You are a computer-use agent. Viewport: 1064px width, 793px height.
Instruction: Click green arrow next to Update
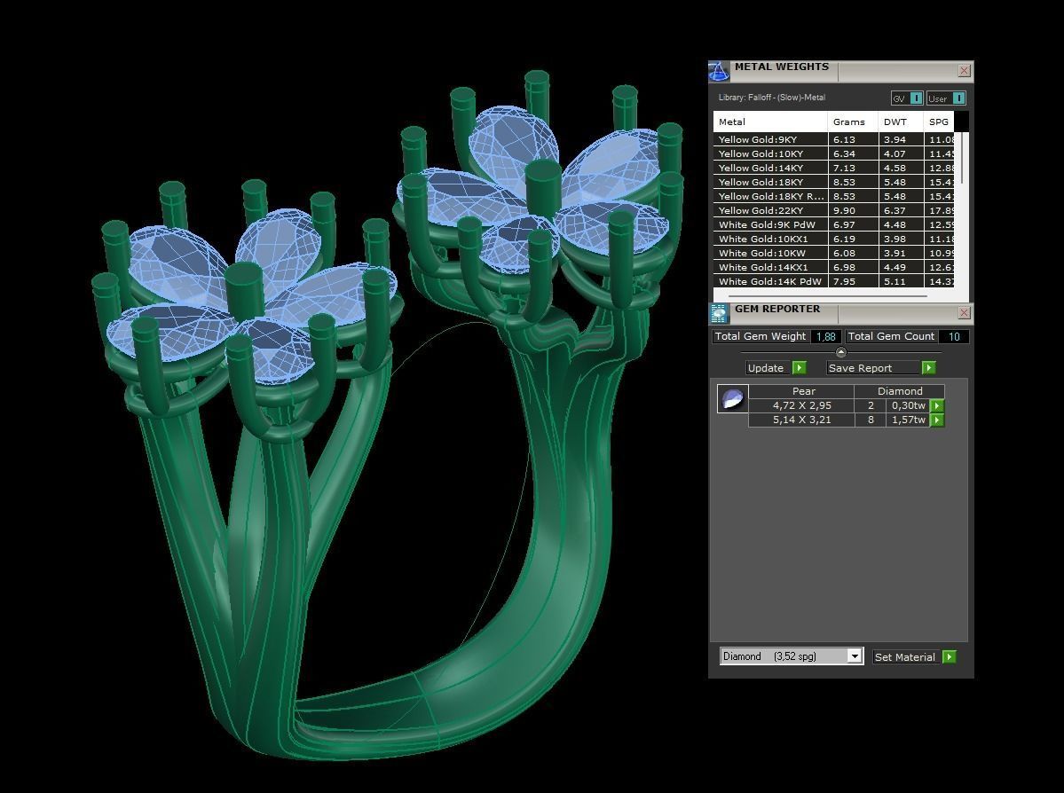coord(799,367)
